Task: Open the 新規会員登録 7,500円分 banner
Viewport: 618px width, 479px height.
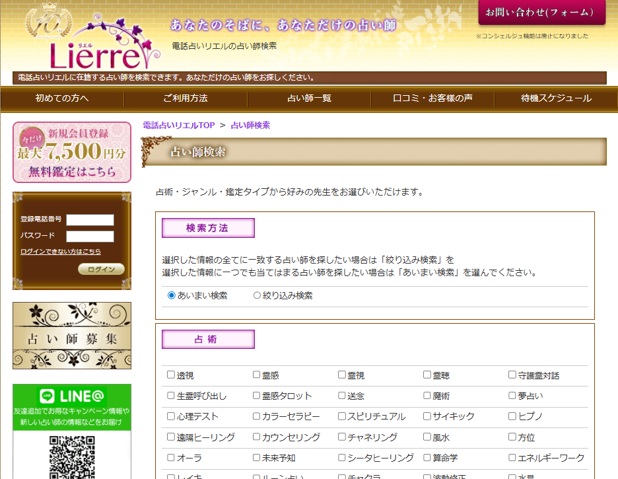Action: click(72, 153)
